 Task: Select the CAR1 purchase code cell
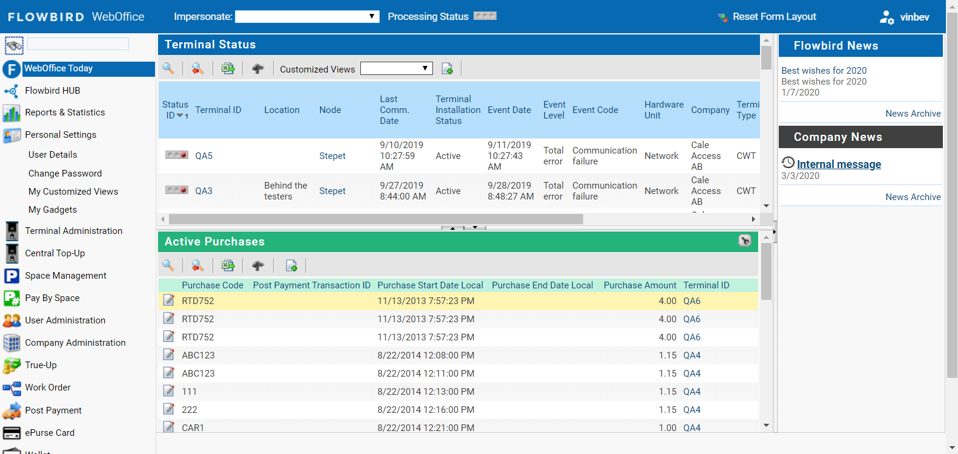[193, 428]
